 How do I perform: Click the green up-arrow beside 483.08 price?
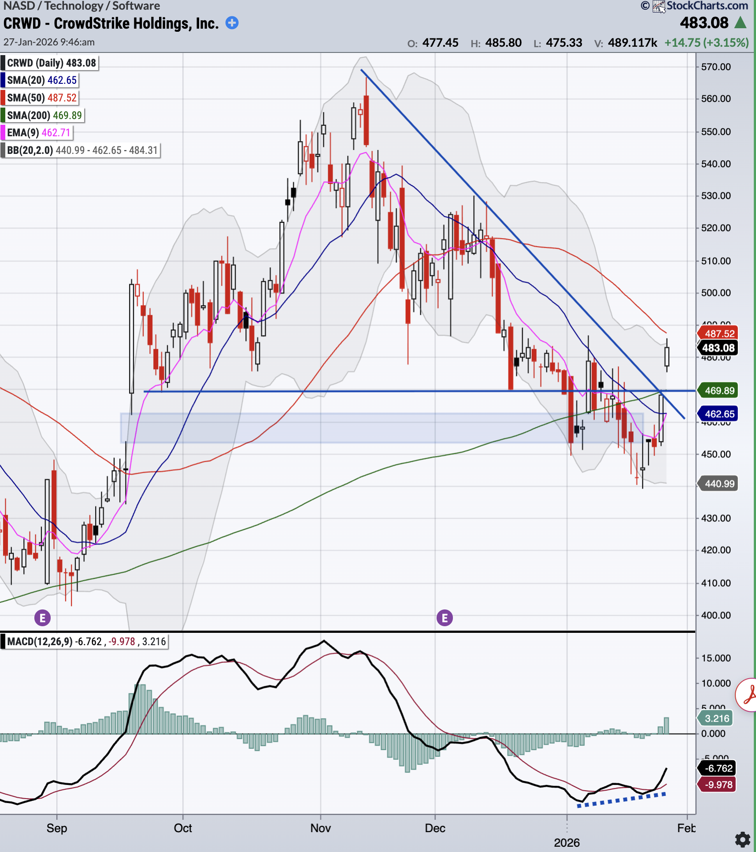(741, 23)
